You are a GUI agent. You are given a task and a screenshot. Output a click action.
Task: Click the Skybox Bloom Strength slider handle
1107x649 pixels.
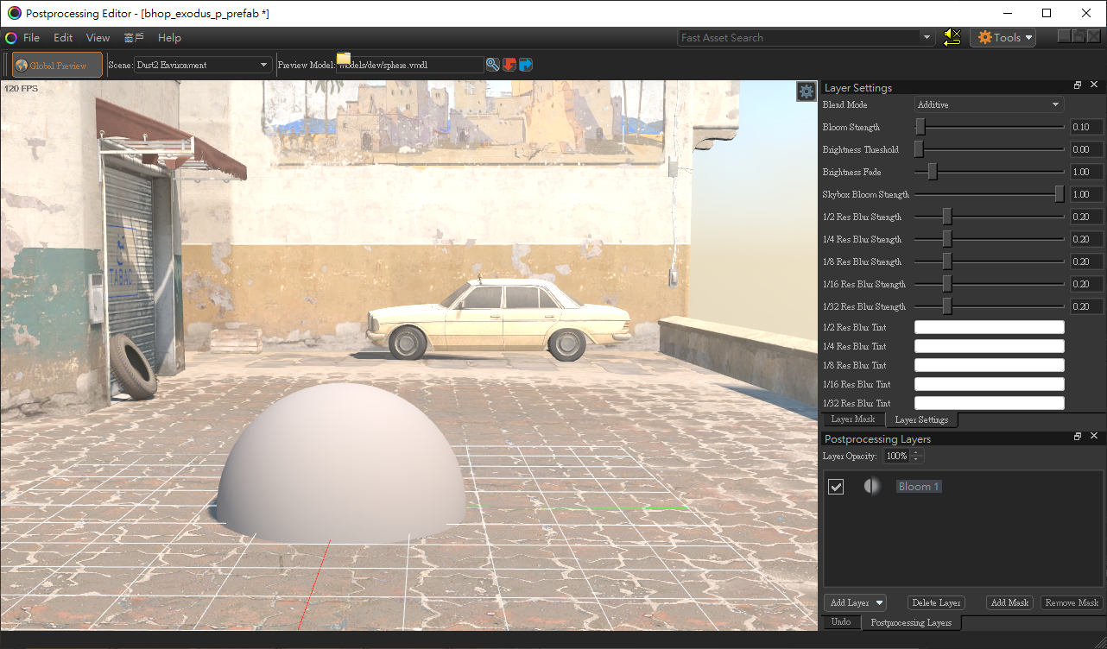coord(1060,194)
